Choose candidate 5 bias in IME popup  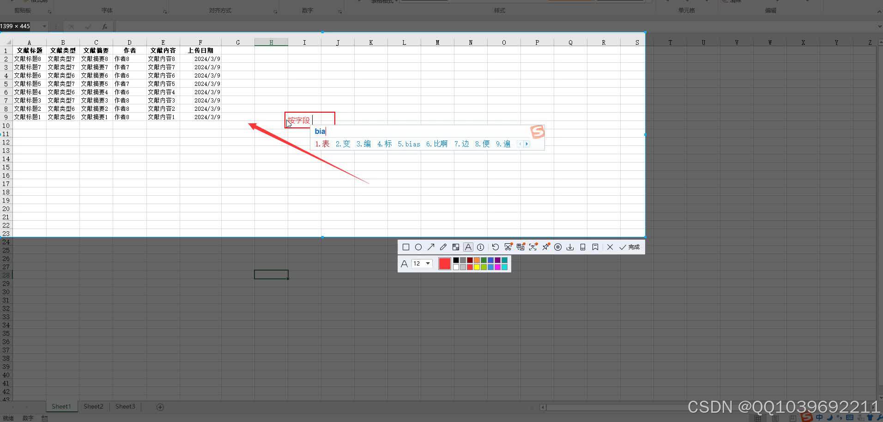(409, 144)
